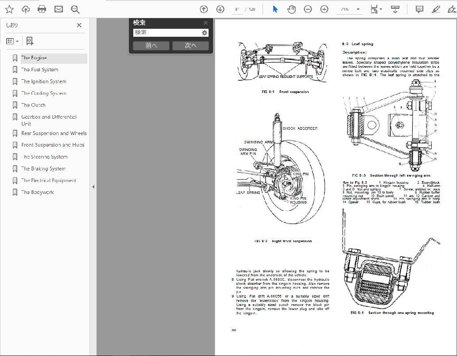Click the FIG 8:3 swinging arm section diagram
This screenshot has height=356, width=457.
point(391,125)
